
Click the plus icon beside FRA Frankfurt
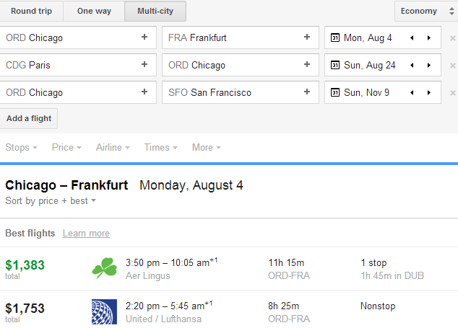[x=307, y=37]
